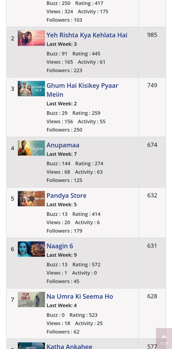The image size is (172, 349).
Task: Open Yeh Rishta Kya Kehlata Hai show link
Action: pyautogui.click(x=87, y=35)
